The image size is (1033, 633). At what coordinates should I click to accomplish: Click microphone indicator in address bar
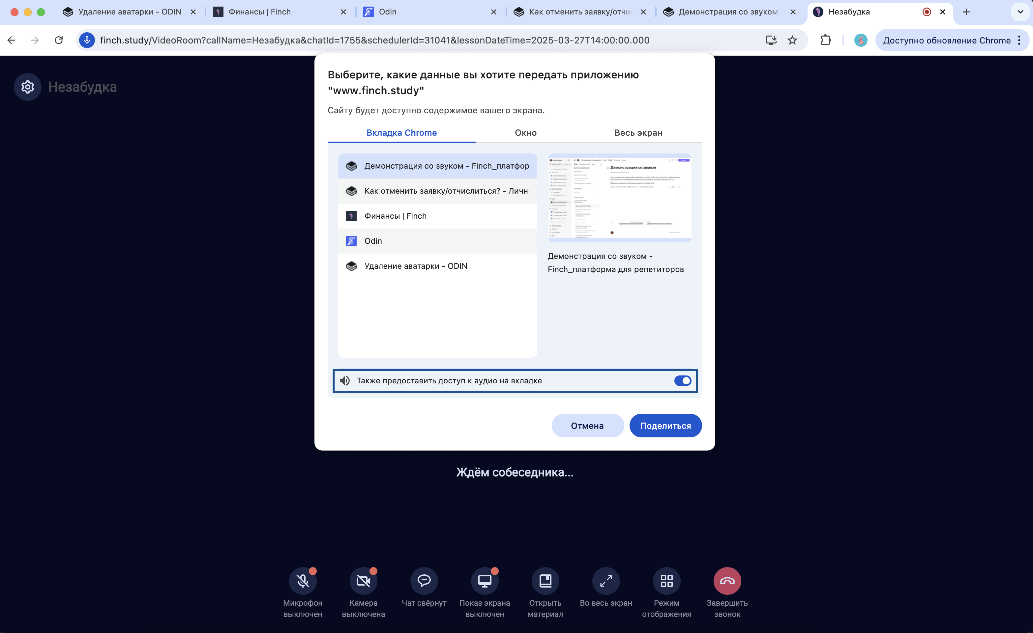(87, 40)
